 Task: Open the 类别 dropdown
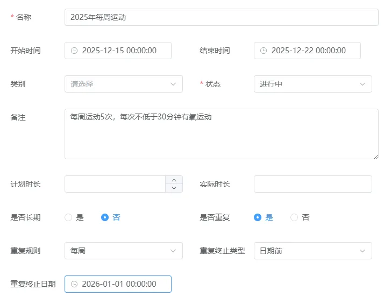click(x=123, y=84)
